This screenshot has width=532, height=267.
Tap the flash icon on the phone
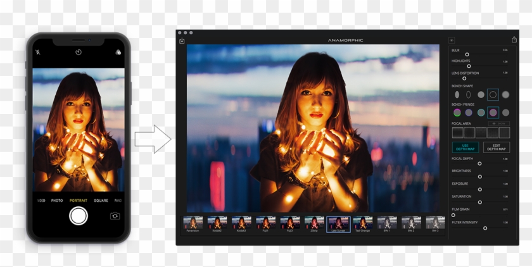coord(38,52)
